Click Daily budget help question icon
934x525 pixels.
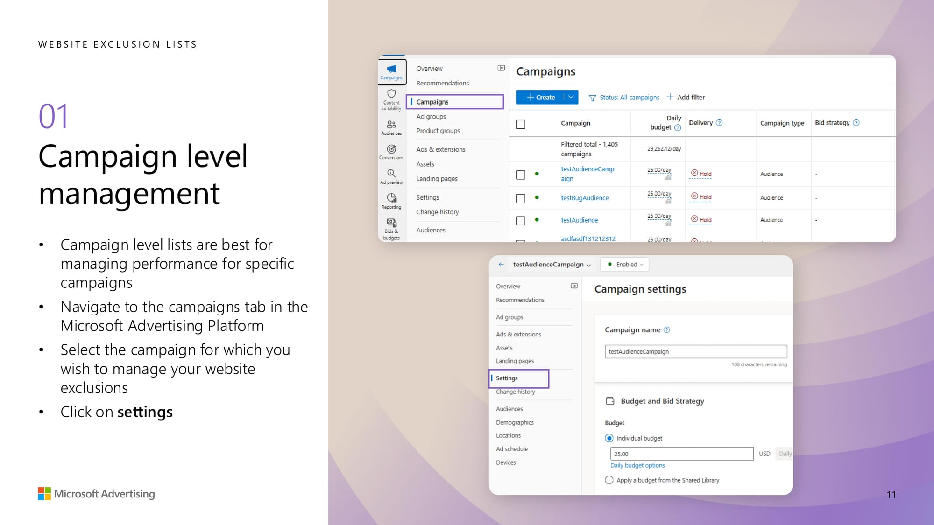[x=678, y=127]
